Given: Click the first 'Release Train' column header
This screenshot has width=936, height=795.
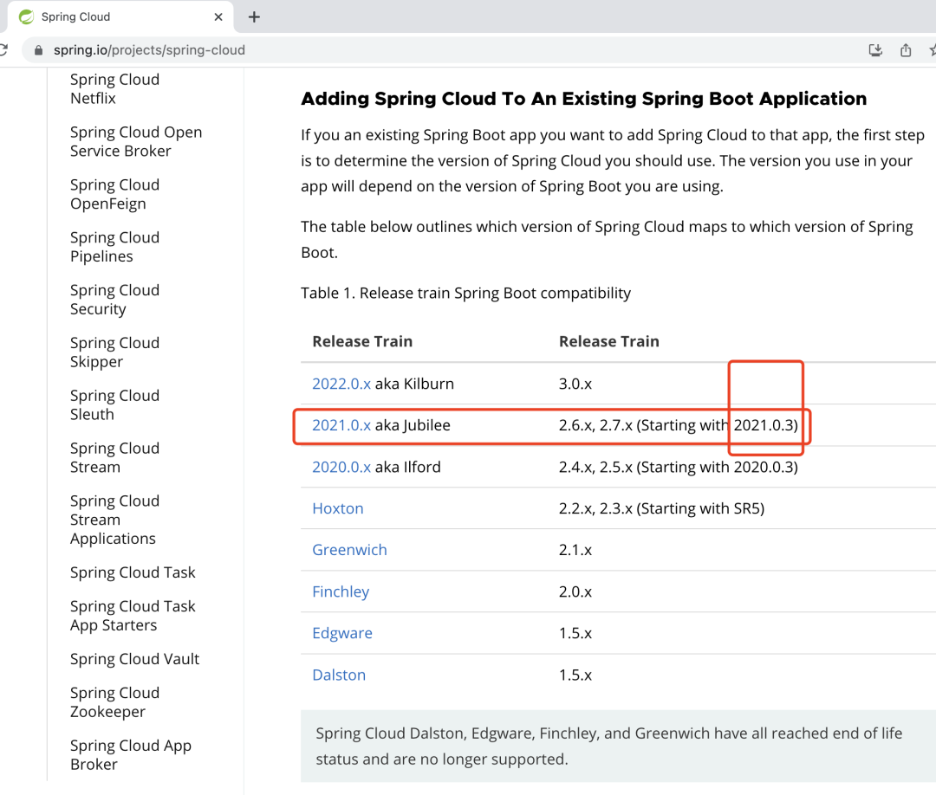Looking at the screenshot, I should click(362, 341).
